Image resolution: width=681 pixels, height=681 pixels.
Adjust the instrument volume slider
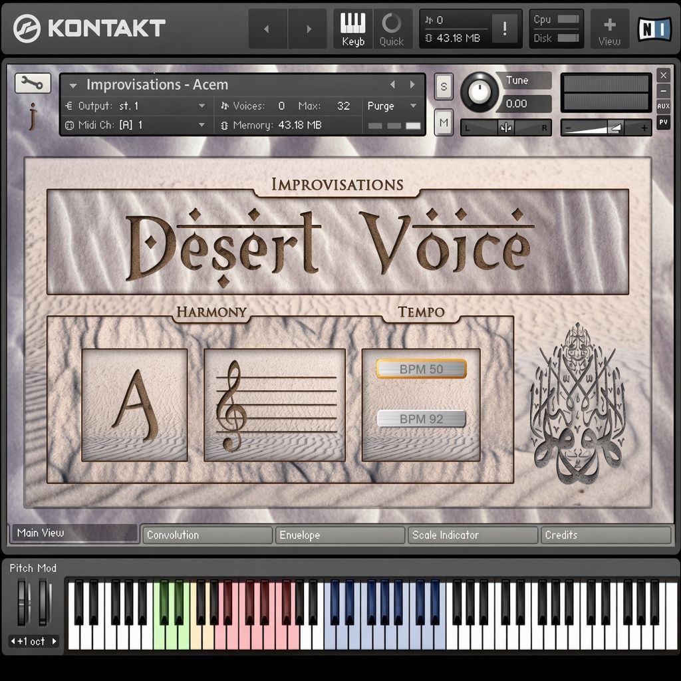(606, 128)
